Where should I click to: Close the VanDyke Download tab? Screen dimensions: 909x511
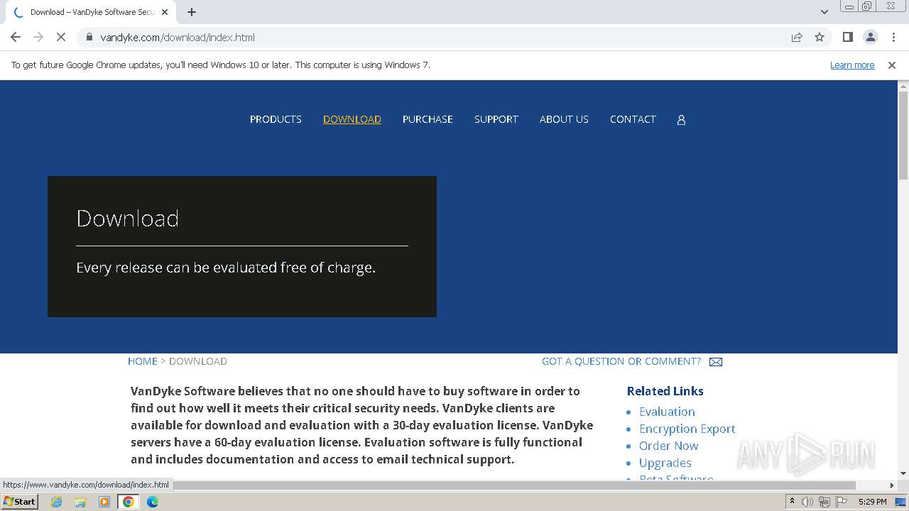165,12
